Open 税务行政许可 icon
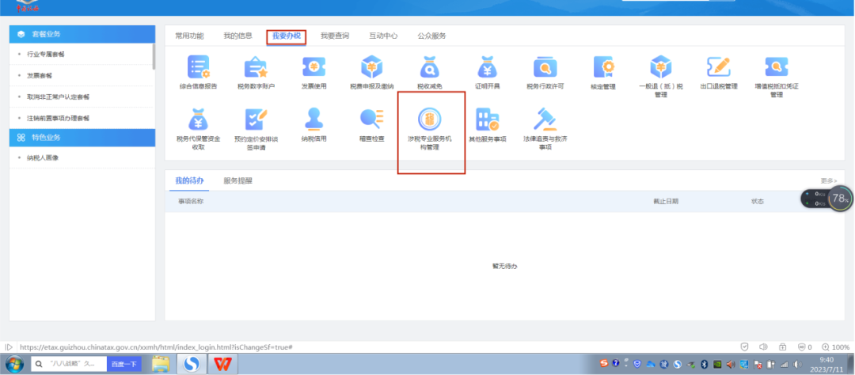Screen dimensions: 855x375 click(545, 67)
